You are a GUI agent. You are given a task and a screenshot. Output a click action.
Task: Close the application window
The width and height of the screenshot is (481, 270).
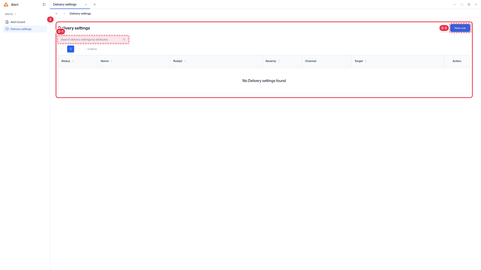click(476, 4)
